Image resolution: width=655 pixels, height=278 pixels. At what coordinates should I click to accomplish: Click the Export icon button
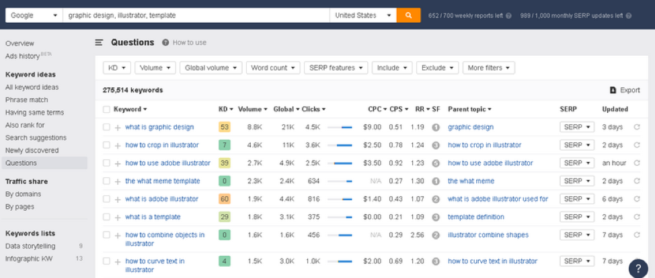[x=613, y=90]
